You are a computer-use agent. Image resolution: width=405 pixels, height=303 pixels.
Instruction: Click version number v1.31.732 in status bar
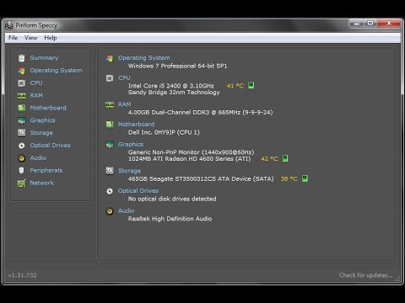click(x=23, y=275)
